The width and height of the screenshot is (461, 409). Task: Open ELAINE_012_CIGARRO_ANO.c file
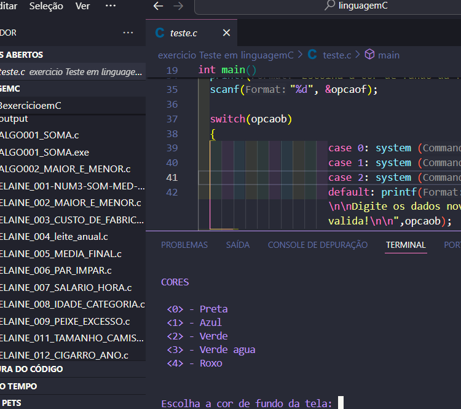click(x=73, y=355)
